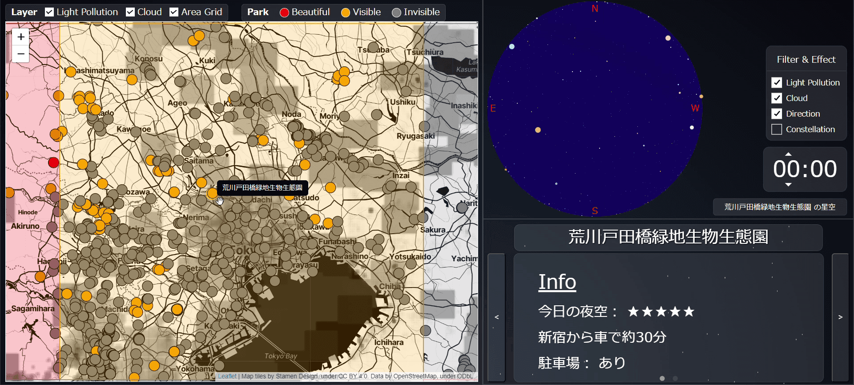854x385 pixels.
Task: Click the 00:00 time display
Action: pyautogui.click(x=805, y=169)
